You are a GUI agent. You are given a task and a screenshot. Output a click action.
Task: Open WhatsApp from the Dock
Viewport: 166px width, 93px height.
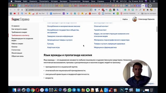pyautogui.click(x=70, y=90)
